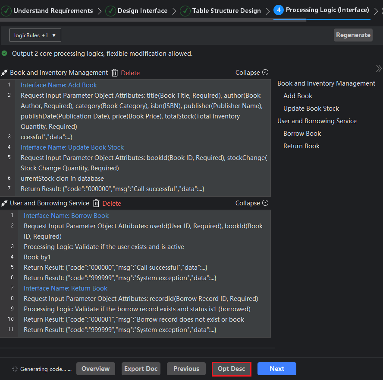This screenshot has width=383, height=380.
Task: Click the step 4 number circle icon
Action: [279, 10]
